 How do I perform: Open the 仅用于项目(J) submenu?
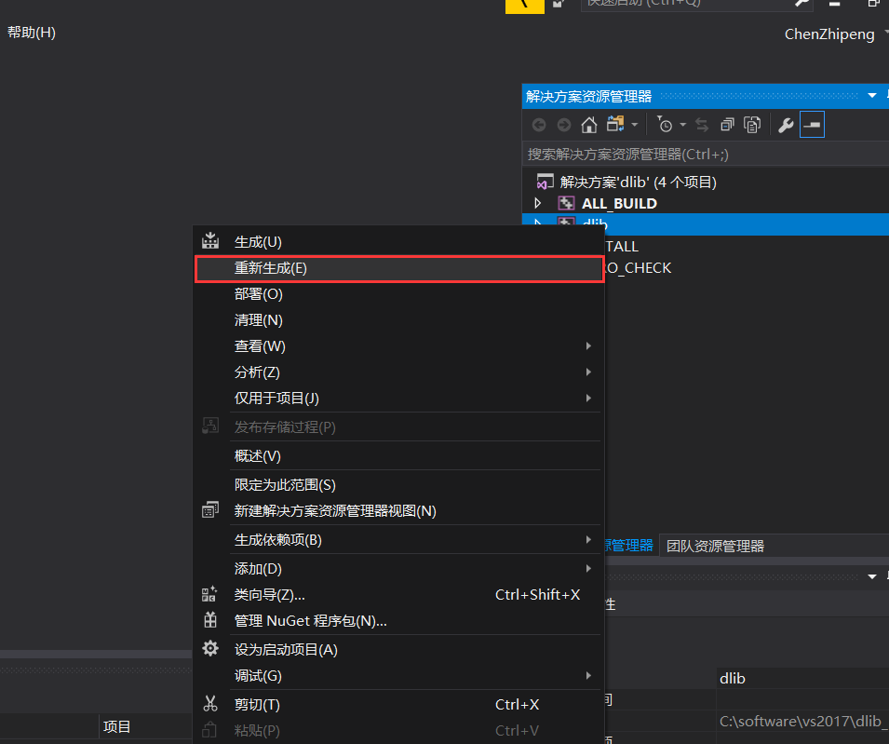(x=398, y=399)
